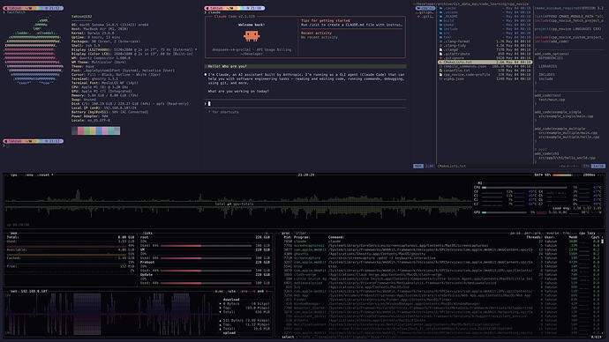
Task: Click the Preboot disk usage bar
Action: (206, 271)
